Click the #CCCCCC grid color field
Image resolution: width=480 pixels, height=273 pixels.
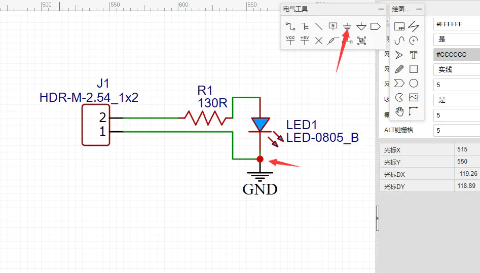456,54
